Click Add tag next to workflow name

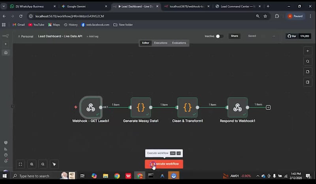tap(92, 36)
